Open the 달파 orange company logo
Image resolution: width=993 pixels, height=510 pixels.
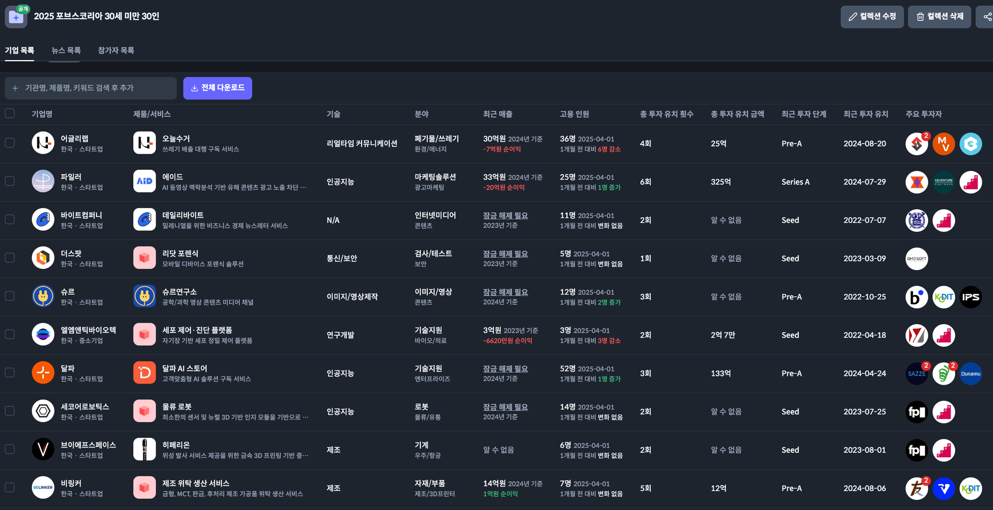(43, 373)
